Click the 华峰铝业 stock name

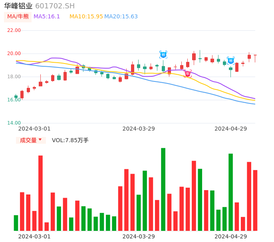click(x=18, y=6)
